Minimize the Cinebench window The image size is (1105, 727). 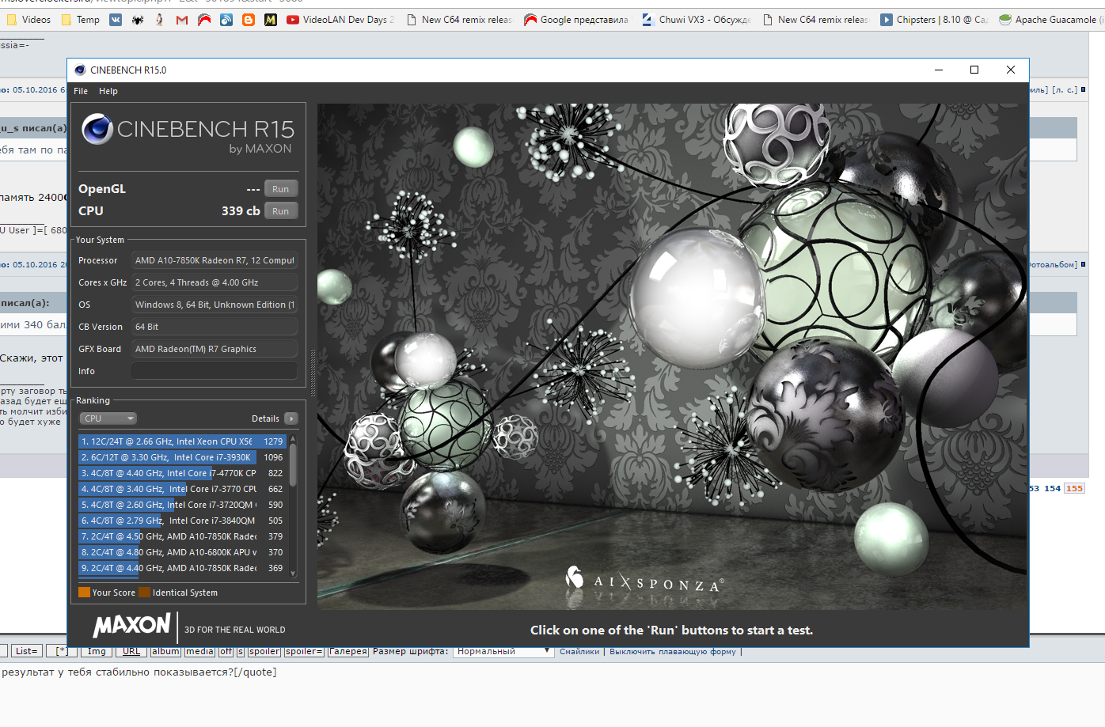(939, 70)
